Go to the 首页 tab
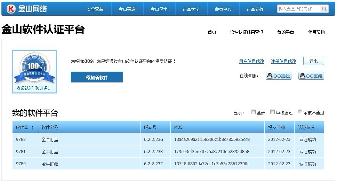Screen dimensions: 337x183 coord(212,32)
